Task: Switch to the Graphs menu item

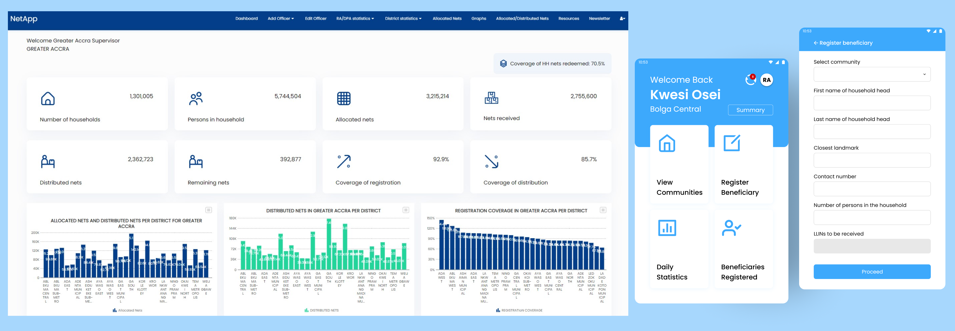Action: tap(479, 19)
